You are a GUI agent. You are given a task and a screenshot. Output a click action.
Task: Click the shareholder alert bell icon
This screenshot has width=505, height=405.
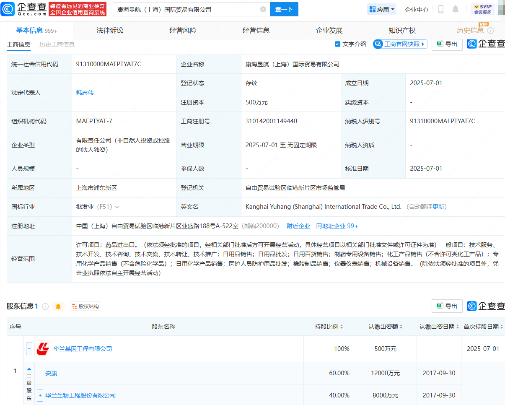58,306
